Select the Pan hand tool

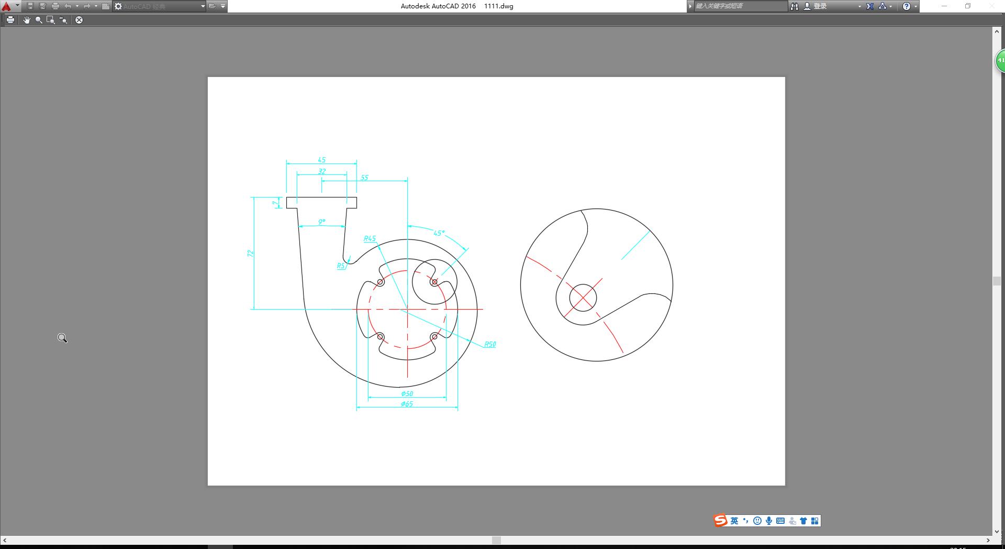click(27, 20)
